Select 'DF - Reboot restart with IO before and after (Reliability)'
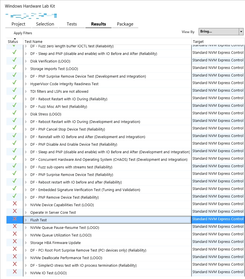245x279 pixels. coord(76,182)
